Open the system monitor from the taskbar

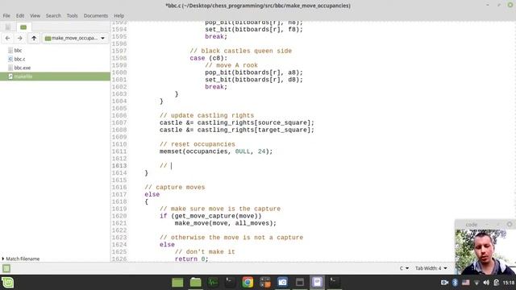[213, 283]
